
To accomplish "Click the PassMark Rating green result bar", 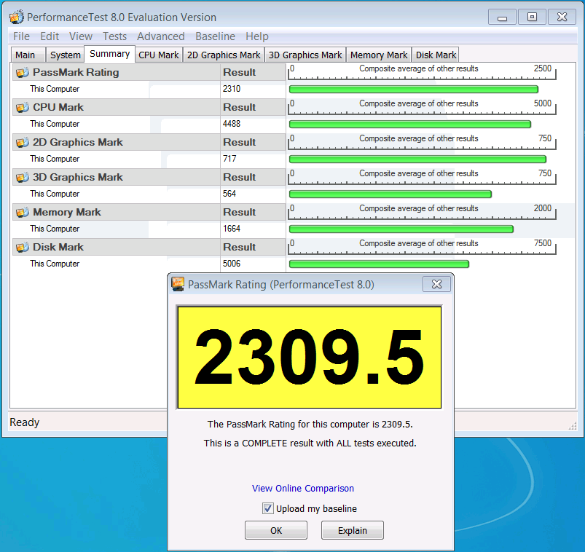I will coord(414,89).
